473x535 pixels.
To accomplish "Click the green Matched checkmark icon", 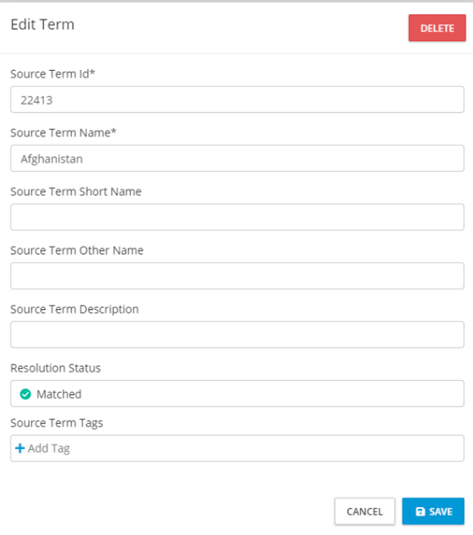I will click(25, 394).
